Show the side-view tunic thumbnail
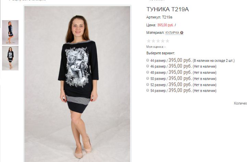247x162 pixels. click(x=10, y=32)
